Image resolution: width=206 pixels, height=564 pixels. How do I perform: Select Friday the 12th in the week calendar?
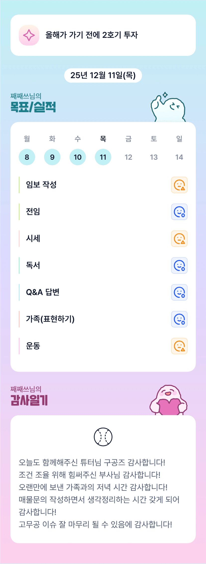point(128,157)
